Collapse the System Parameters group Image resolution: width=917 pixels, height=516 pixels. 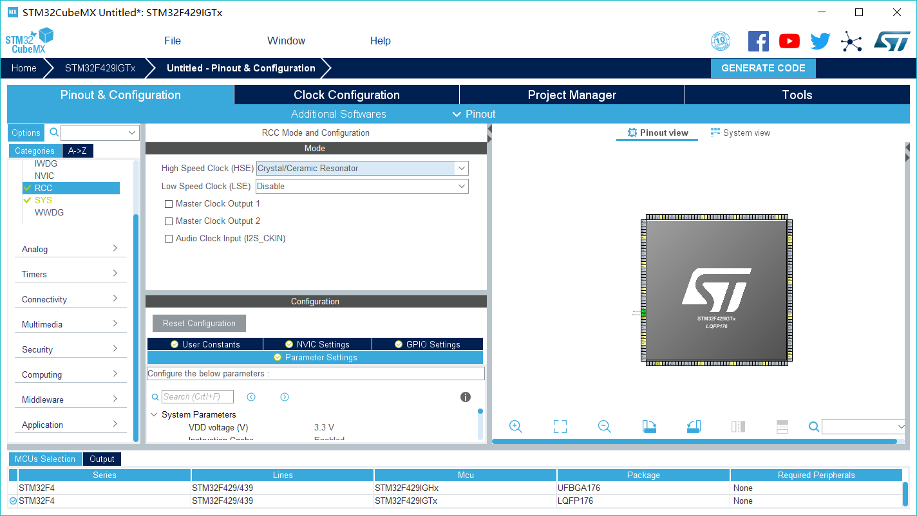(154, 414)
